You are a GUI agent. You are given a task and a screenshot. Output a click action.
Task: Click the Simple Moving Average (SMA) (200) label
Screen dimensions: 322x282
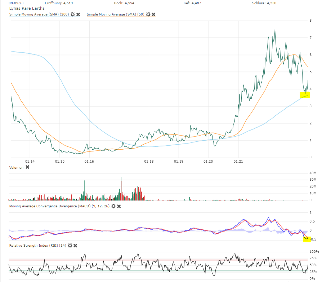tap(39, 14)
